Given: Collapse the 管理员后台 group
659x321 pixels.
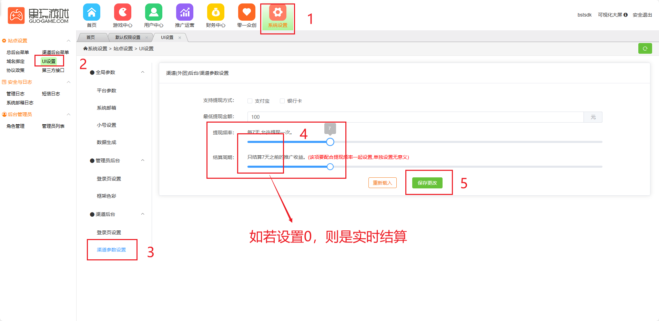Looking at the screenshot, I should [143, 160].
